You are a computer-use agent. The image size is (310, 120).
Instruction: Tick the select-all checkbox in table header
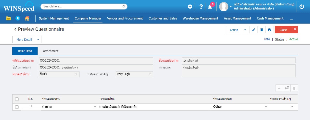(17, 99)
